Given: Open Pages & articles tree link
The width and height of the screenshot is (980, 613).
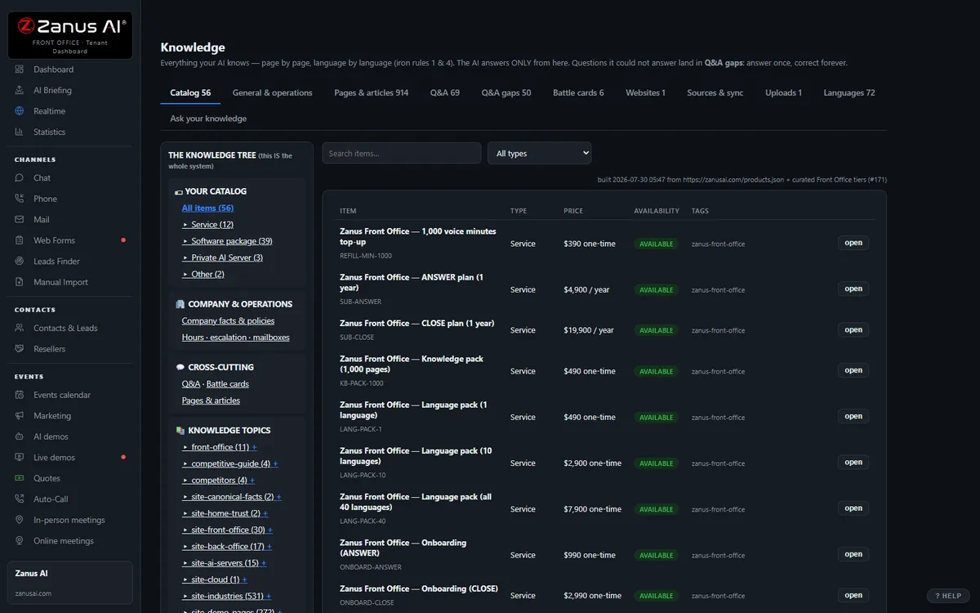Looking at the screenshot, I should (211, 400).
